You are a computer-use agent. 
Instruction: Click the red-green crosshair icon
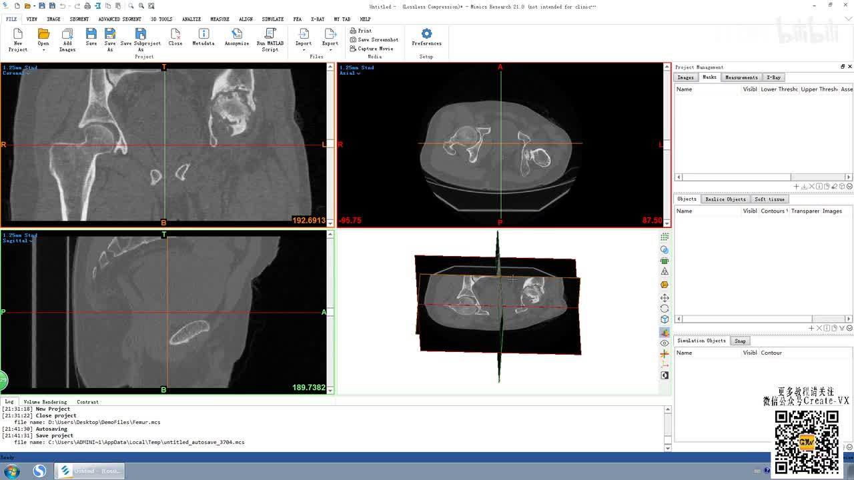(665, 354)
